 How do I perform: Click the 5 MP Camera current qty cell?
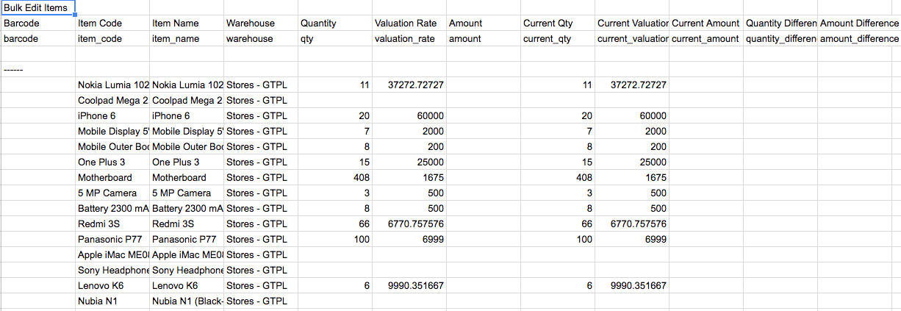557,193
